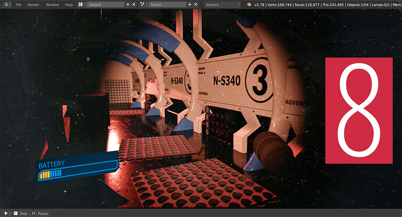This screenshot has height=217, width=402.
Task: Click the Blender logo icon
Action: [x=248, y=4]
